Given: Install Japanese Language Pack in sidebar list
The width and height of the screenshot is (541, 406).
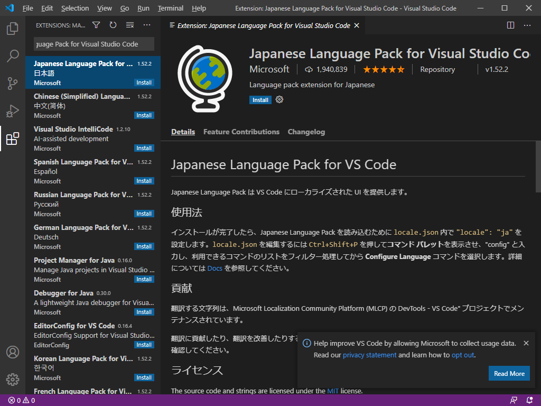Looking at the screenshot, I should tap(144, 82).
